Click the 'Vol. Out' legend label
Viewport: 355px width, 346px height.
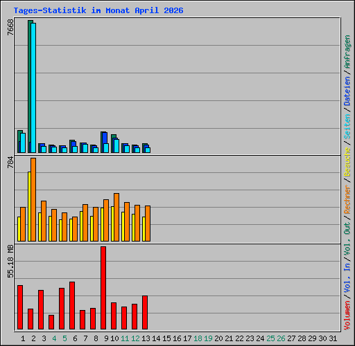(347, 239)
